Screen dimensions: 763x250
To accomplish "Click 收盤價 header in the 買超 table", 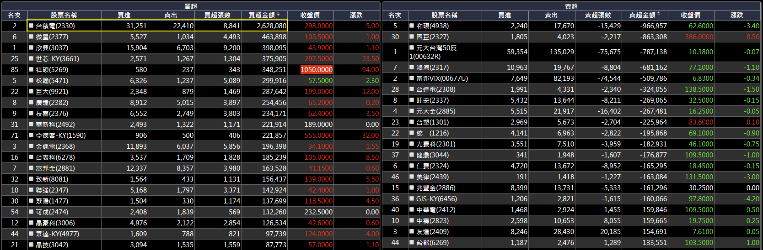I will click(310, 15).
